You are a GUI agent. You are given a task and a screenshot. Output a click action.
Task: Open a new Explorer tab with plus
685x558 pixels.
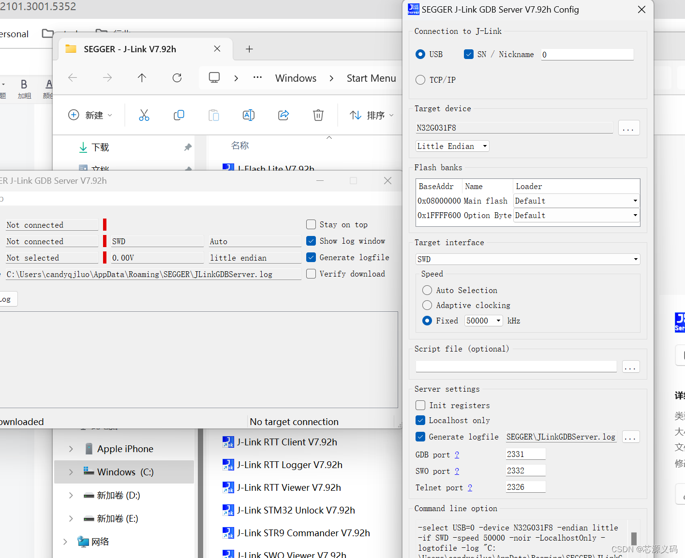point(249,49)
